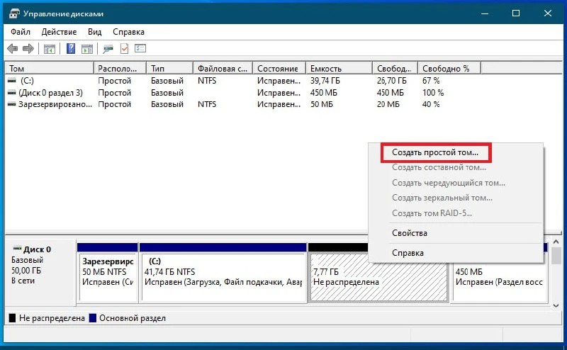The image size is (567, 350).
Task: Click the blue Основной раздел legend swatch
Action: pyautogui.click(x=93, y=318)
